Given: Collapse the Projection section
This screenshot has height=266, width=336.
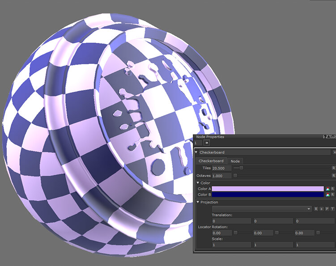Looking at the screenshot, I should click(197, 203).
